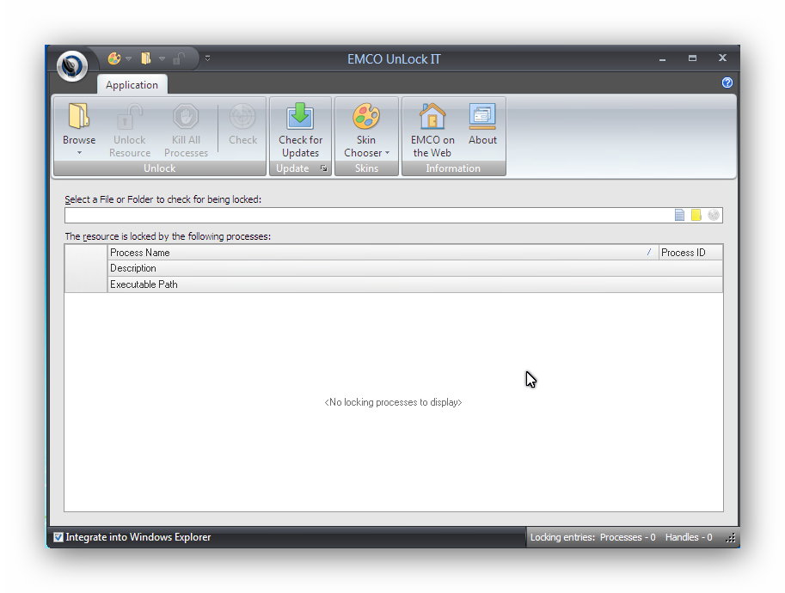Click the Description column header

415,268
